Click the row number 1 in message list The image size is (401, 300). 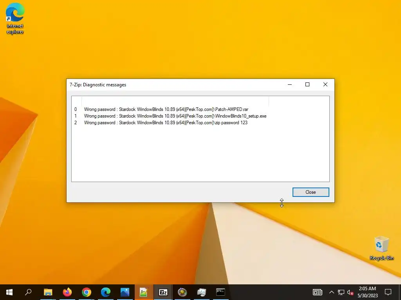pos(76,116)
